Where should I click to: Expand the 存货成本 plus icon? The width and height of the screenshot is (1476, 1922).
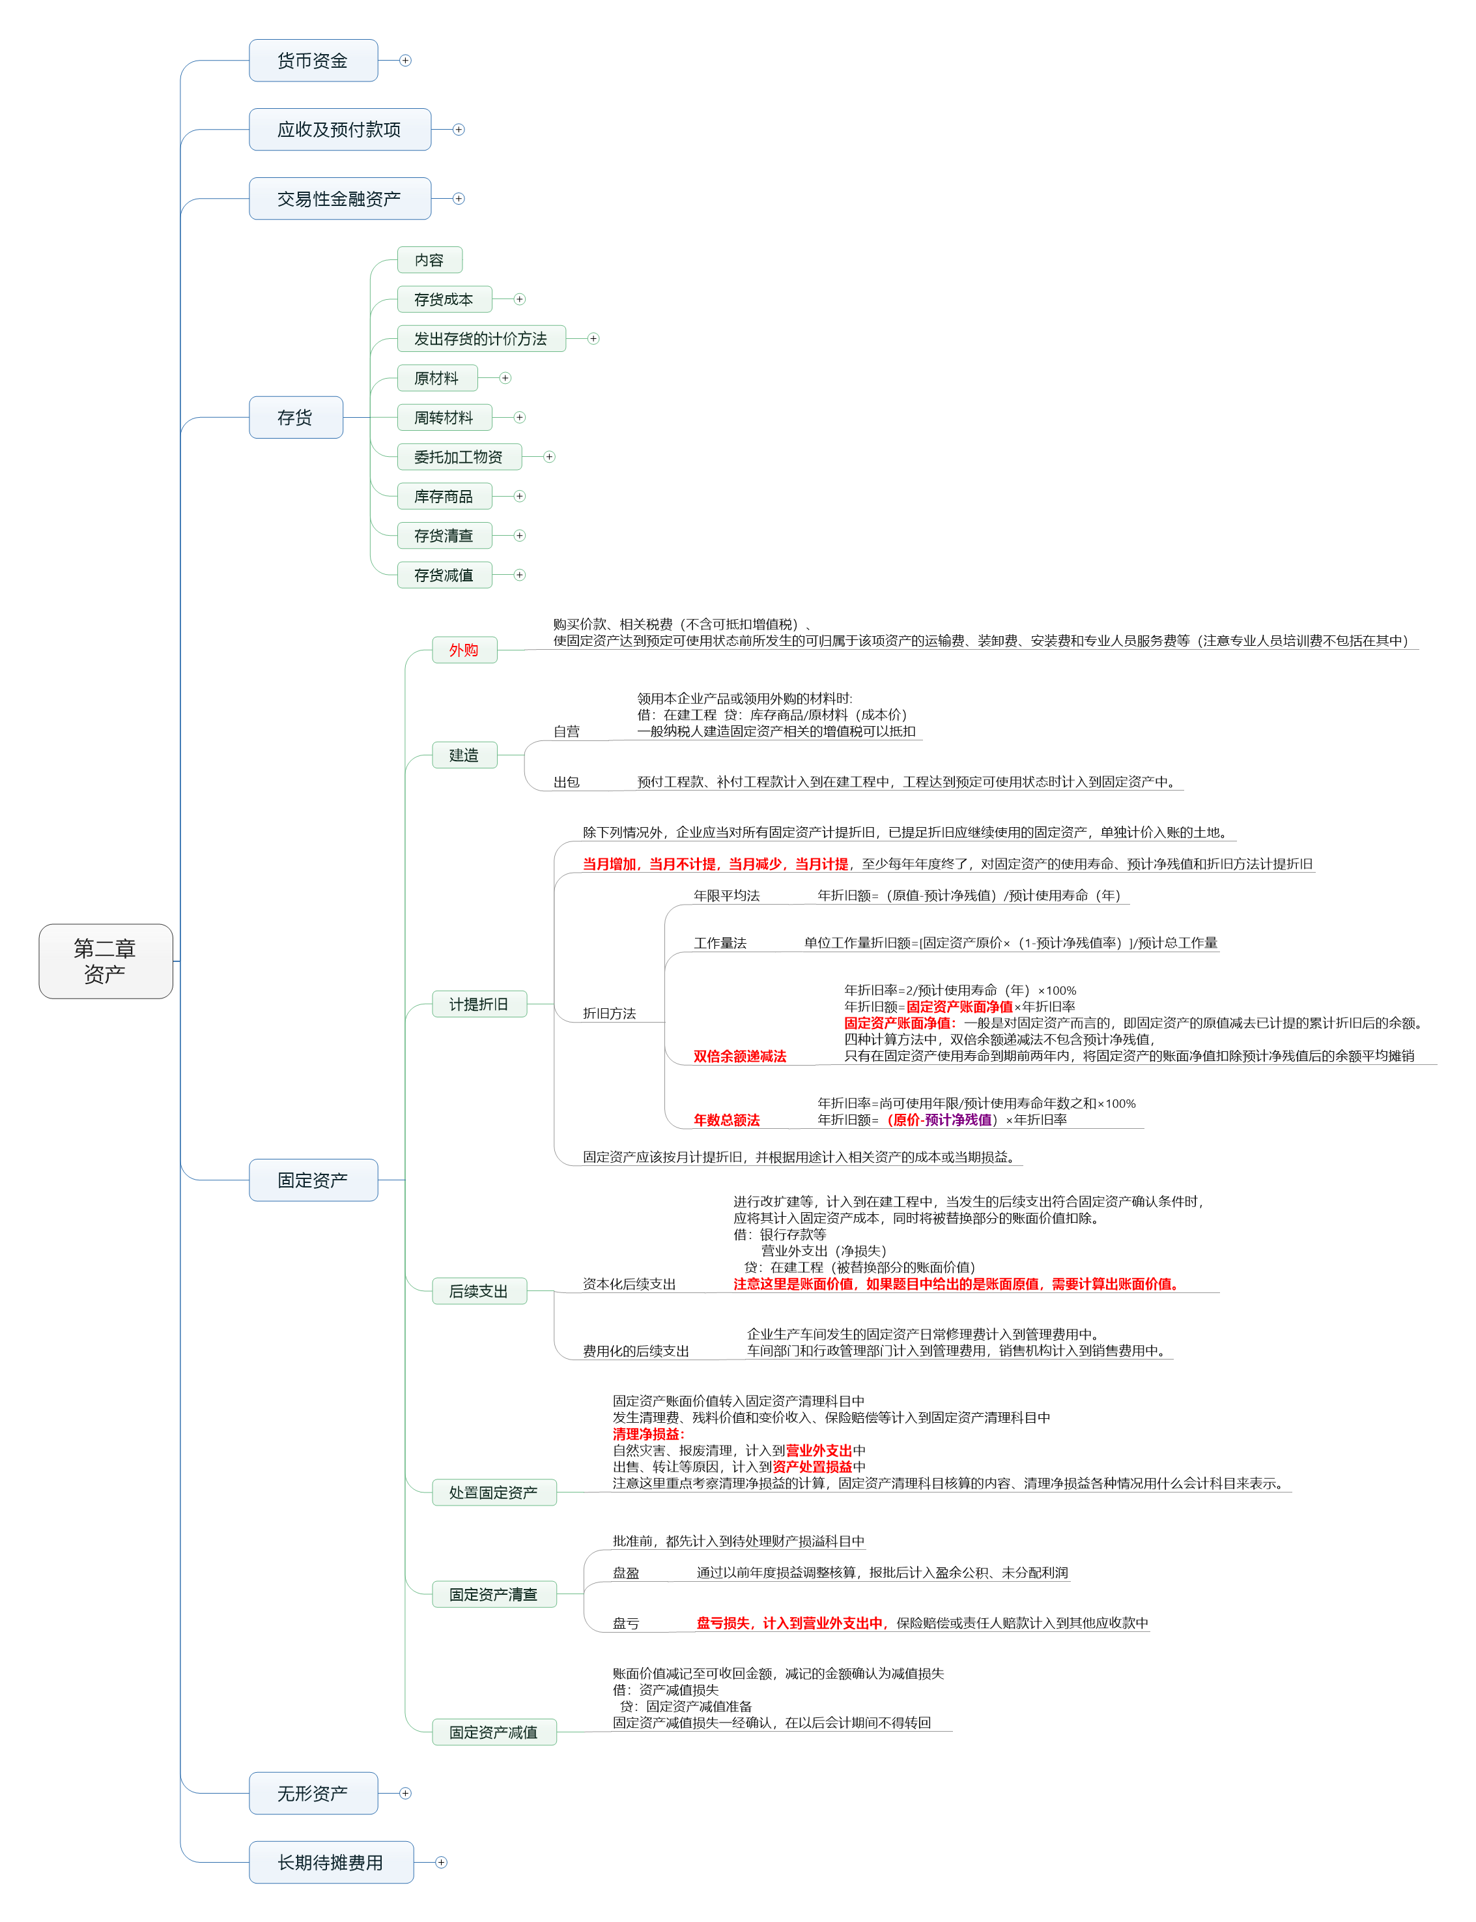(x=519, y=300)
